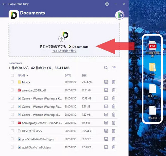
Task: Click Canva - Woman Wearing Flo... file name
Action: tap(41, 107)
